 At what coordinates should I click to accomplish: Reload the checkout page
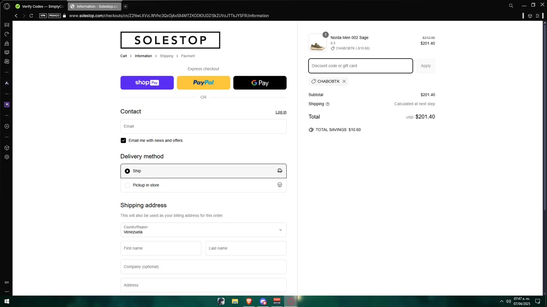pos(31,16)
